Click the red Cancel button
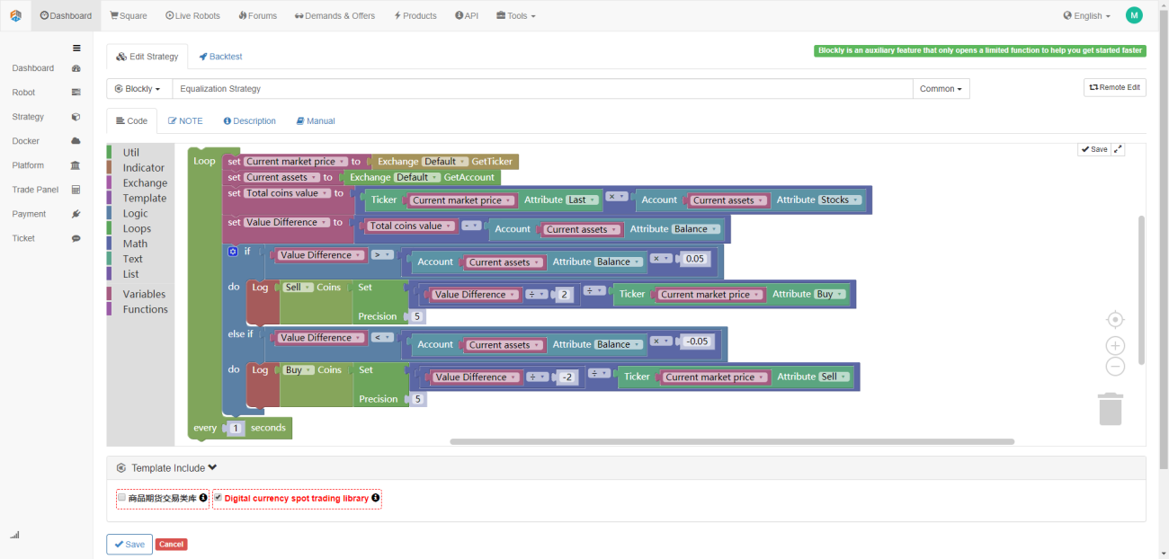This screenshot has height=559, width=1169. [171, 545]
